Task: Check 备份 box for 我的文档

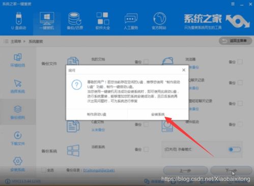Action: pyautogui.click(x=146, y=62)
